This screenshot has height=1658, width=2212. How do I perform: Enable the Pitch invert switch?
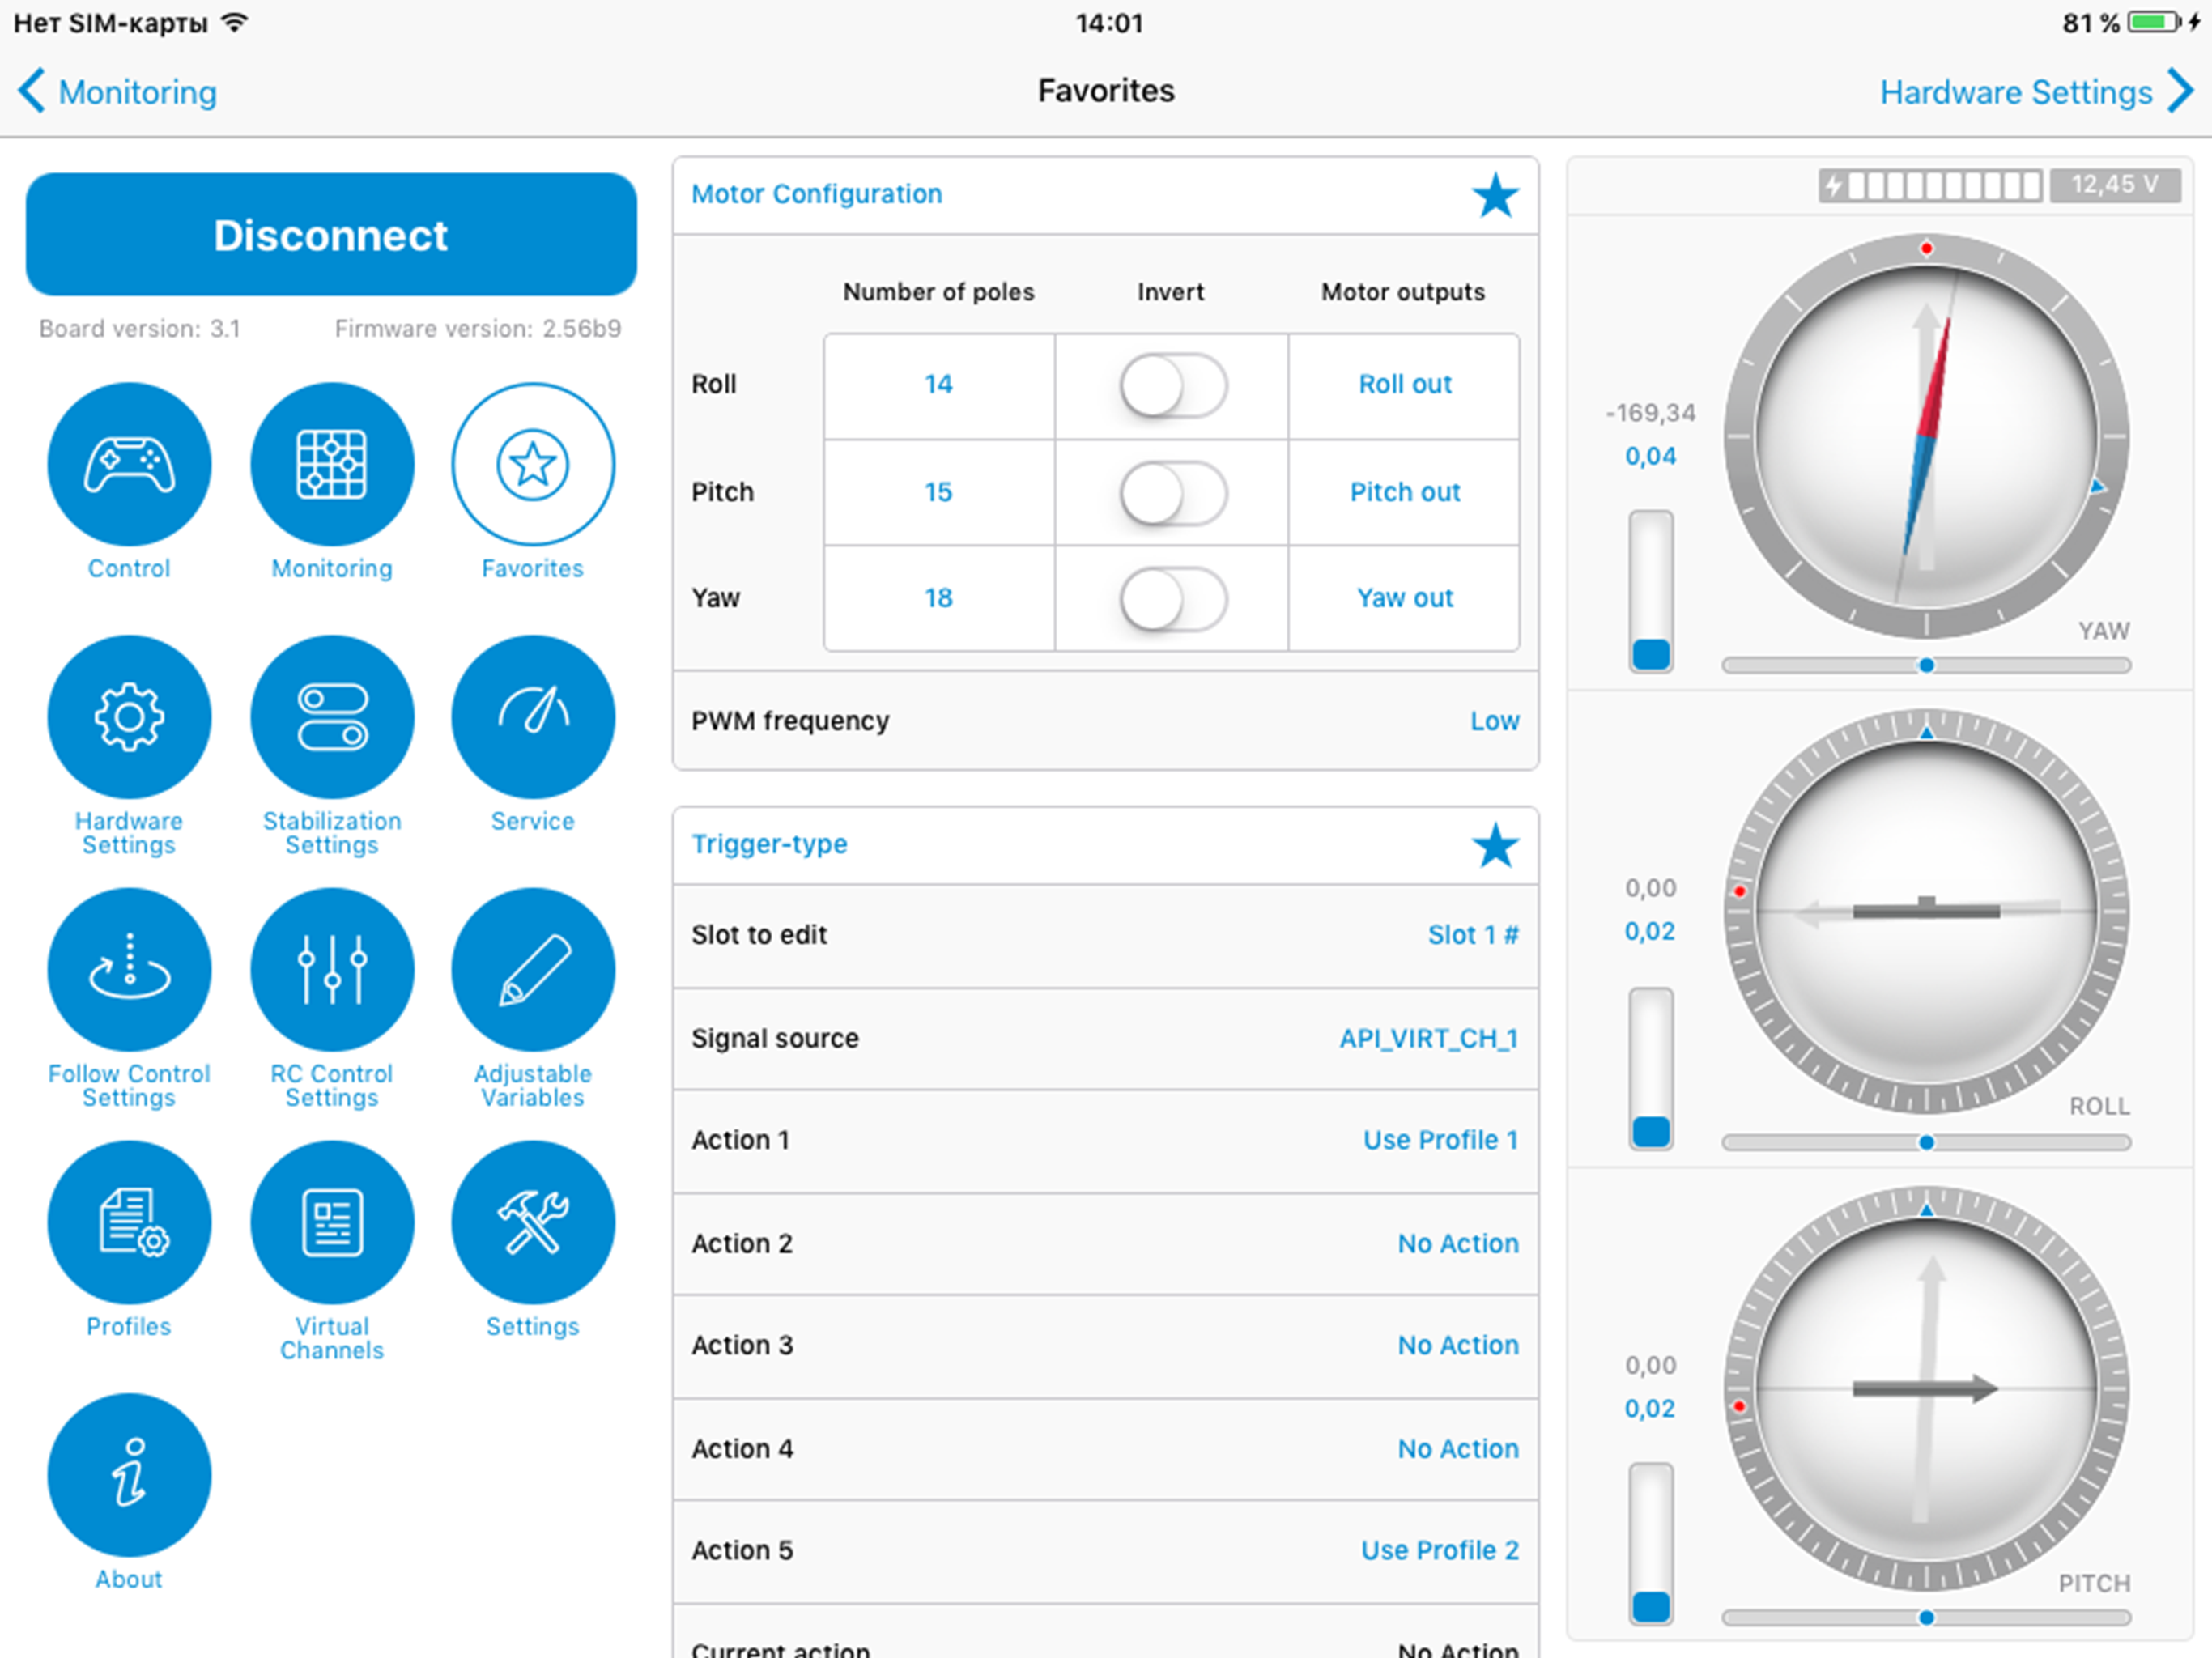point(1172,492)
